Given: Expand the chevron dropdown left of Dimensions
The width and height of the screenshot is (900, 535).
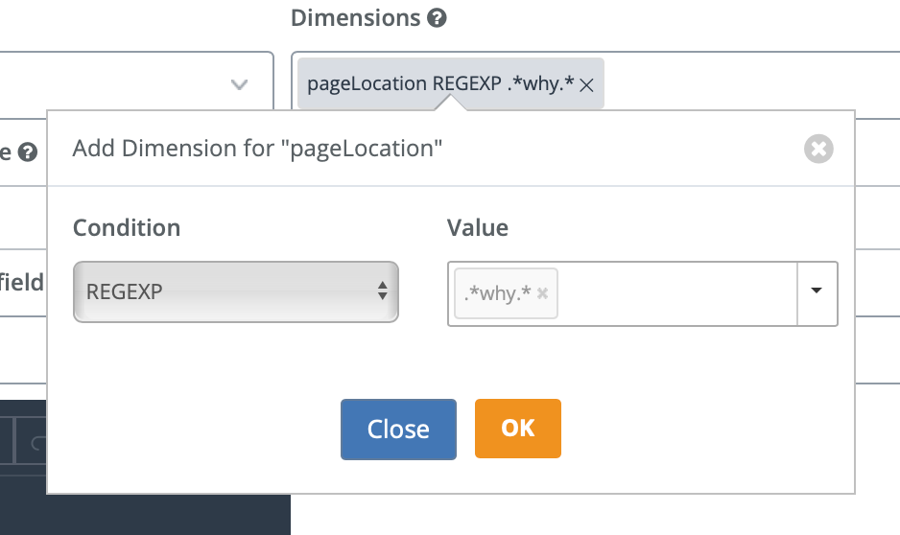Looking at the screenshot, I should pyautogui.click(x=239, y=84).
